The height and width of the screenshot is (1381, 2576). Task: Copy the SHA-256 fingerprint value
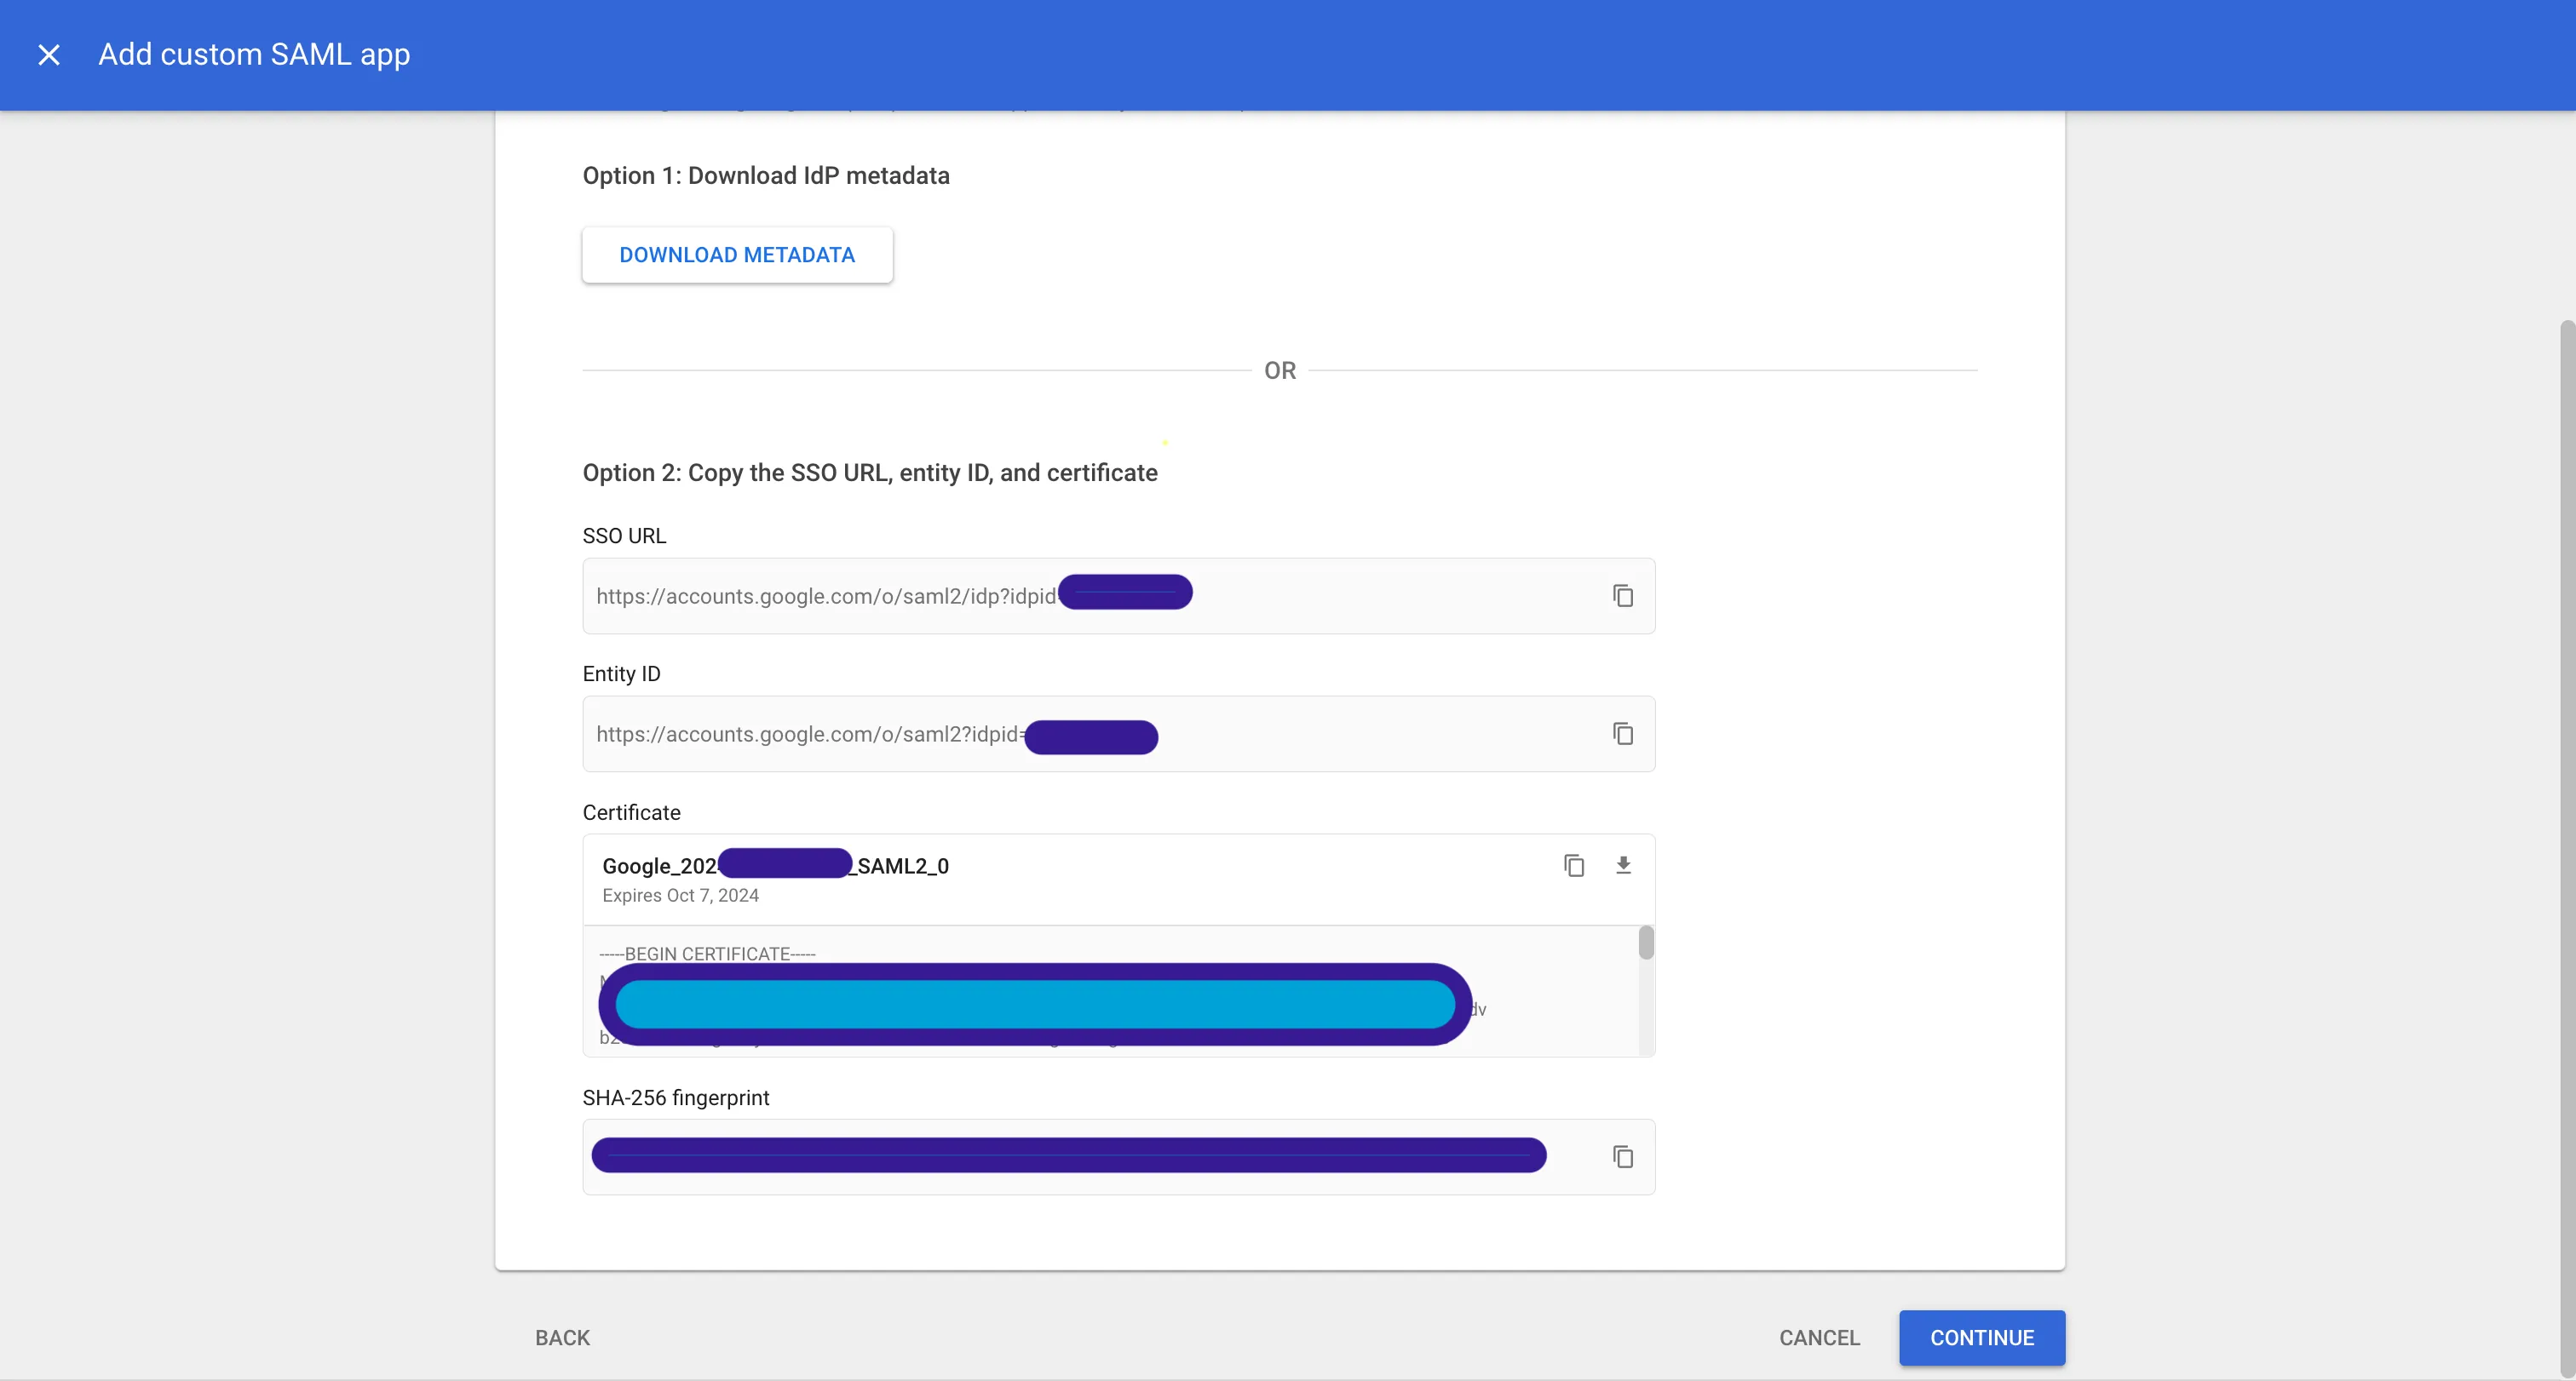pos(1622,1156)
